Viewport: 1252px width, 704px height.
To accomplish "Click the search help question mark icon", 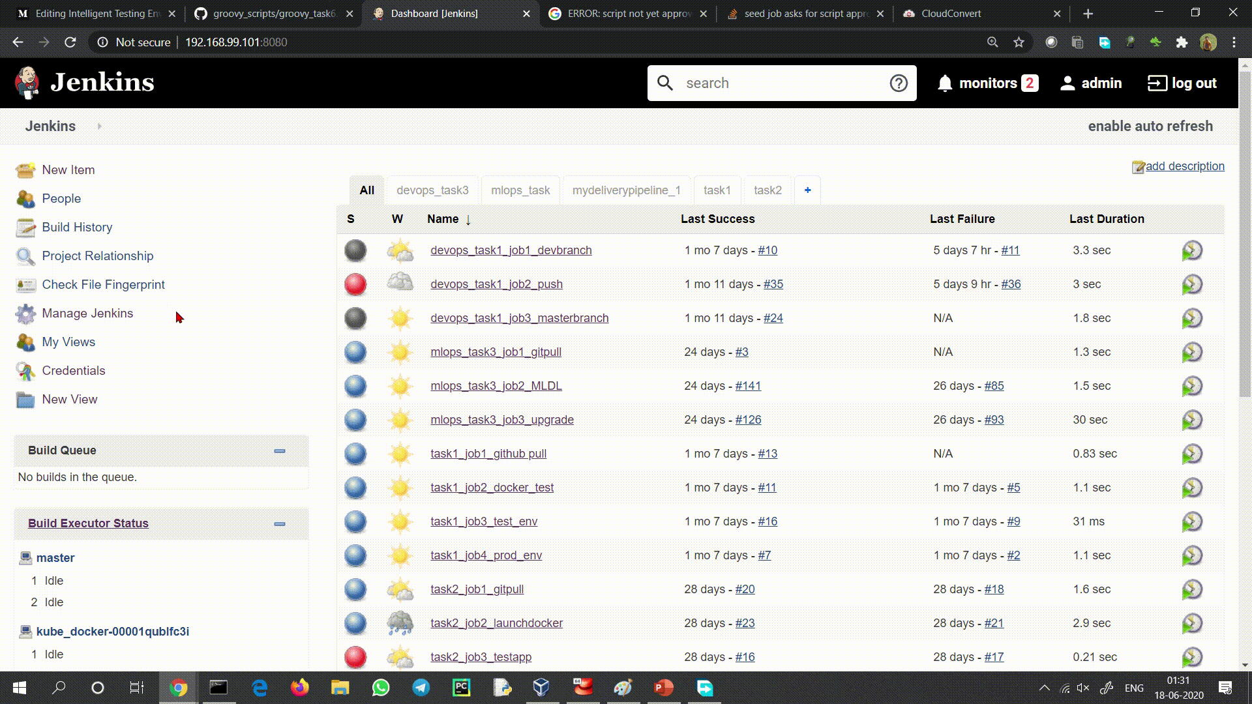I will pyautogui.click(x=899, y=83).
